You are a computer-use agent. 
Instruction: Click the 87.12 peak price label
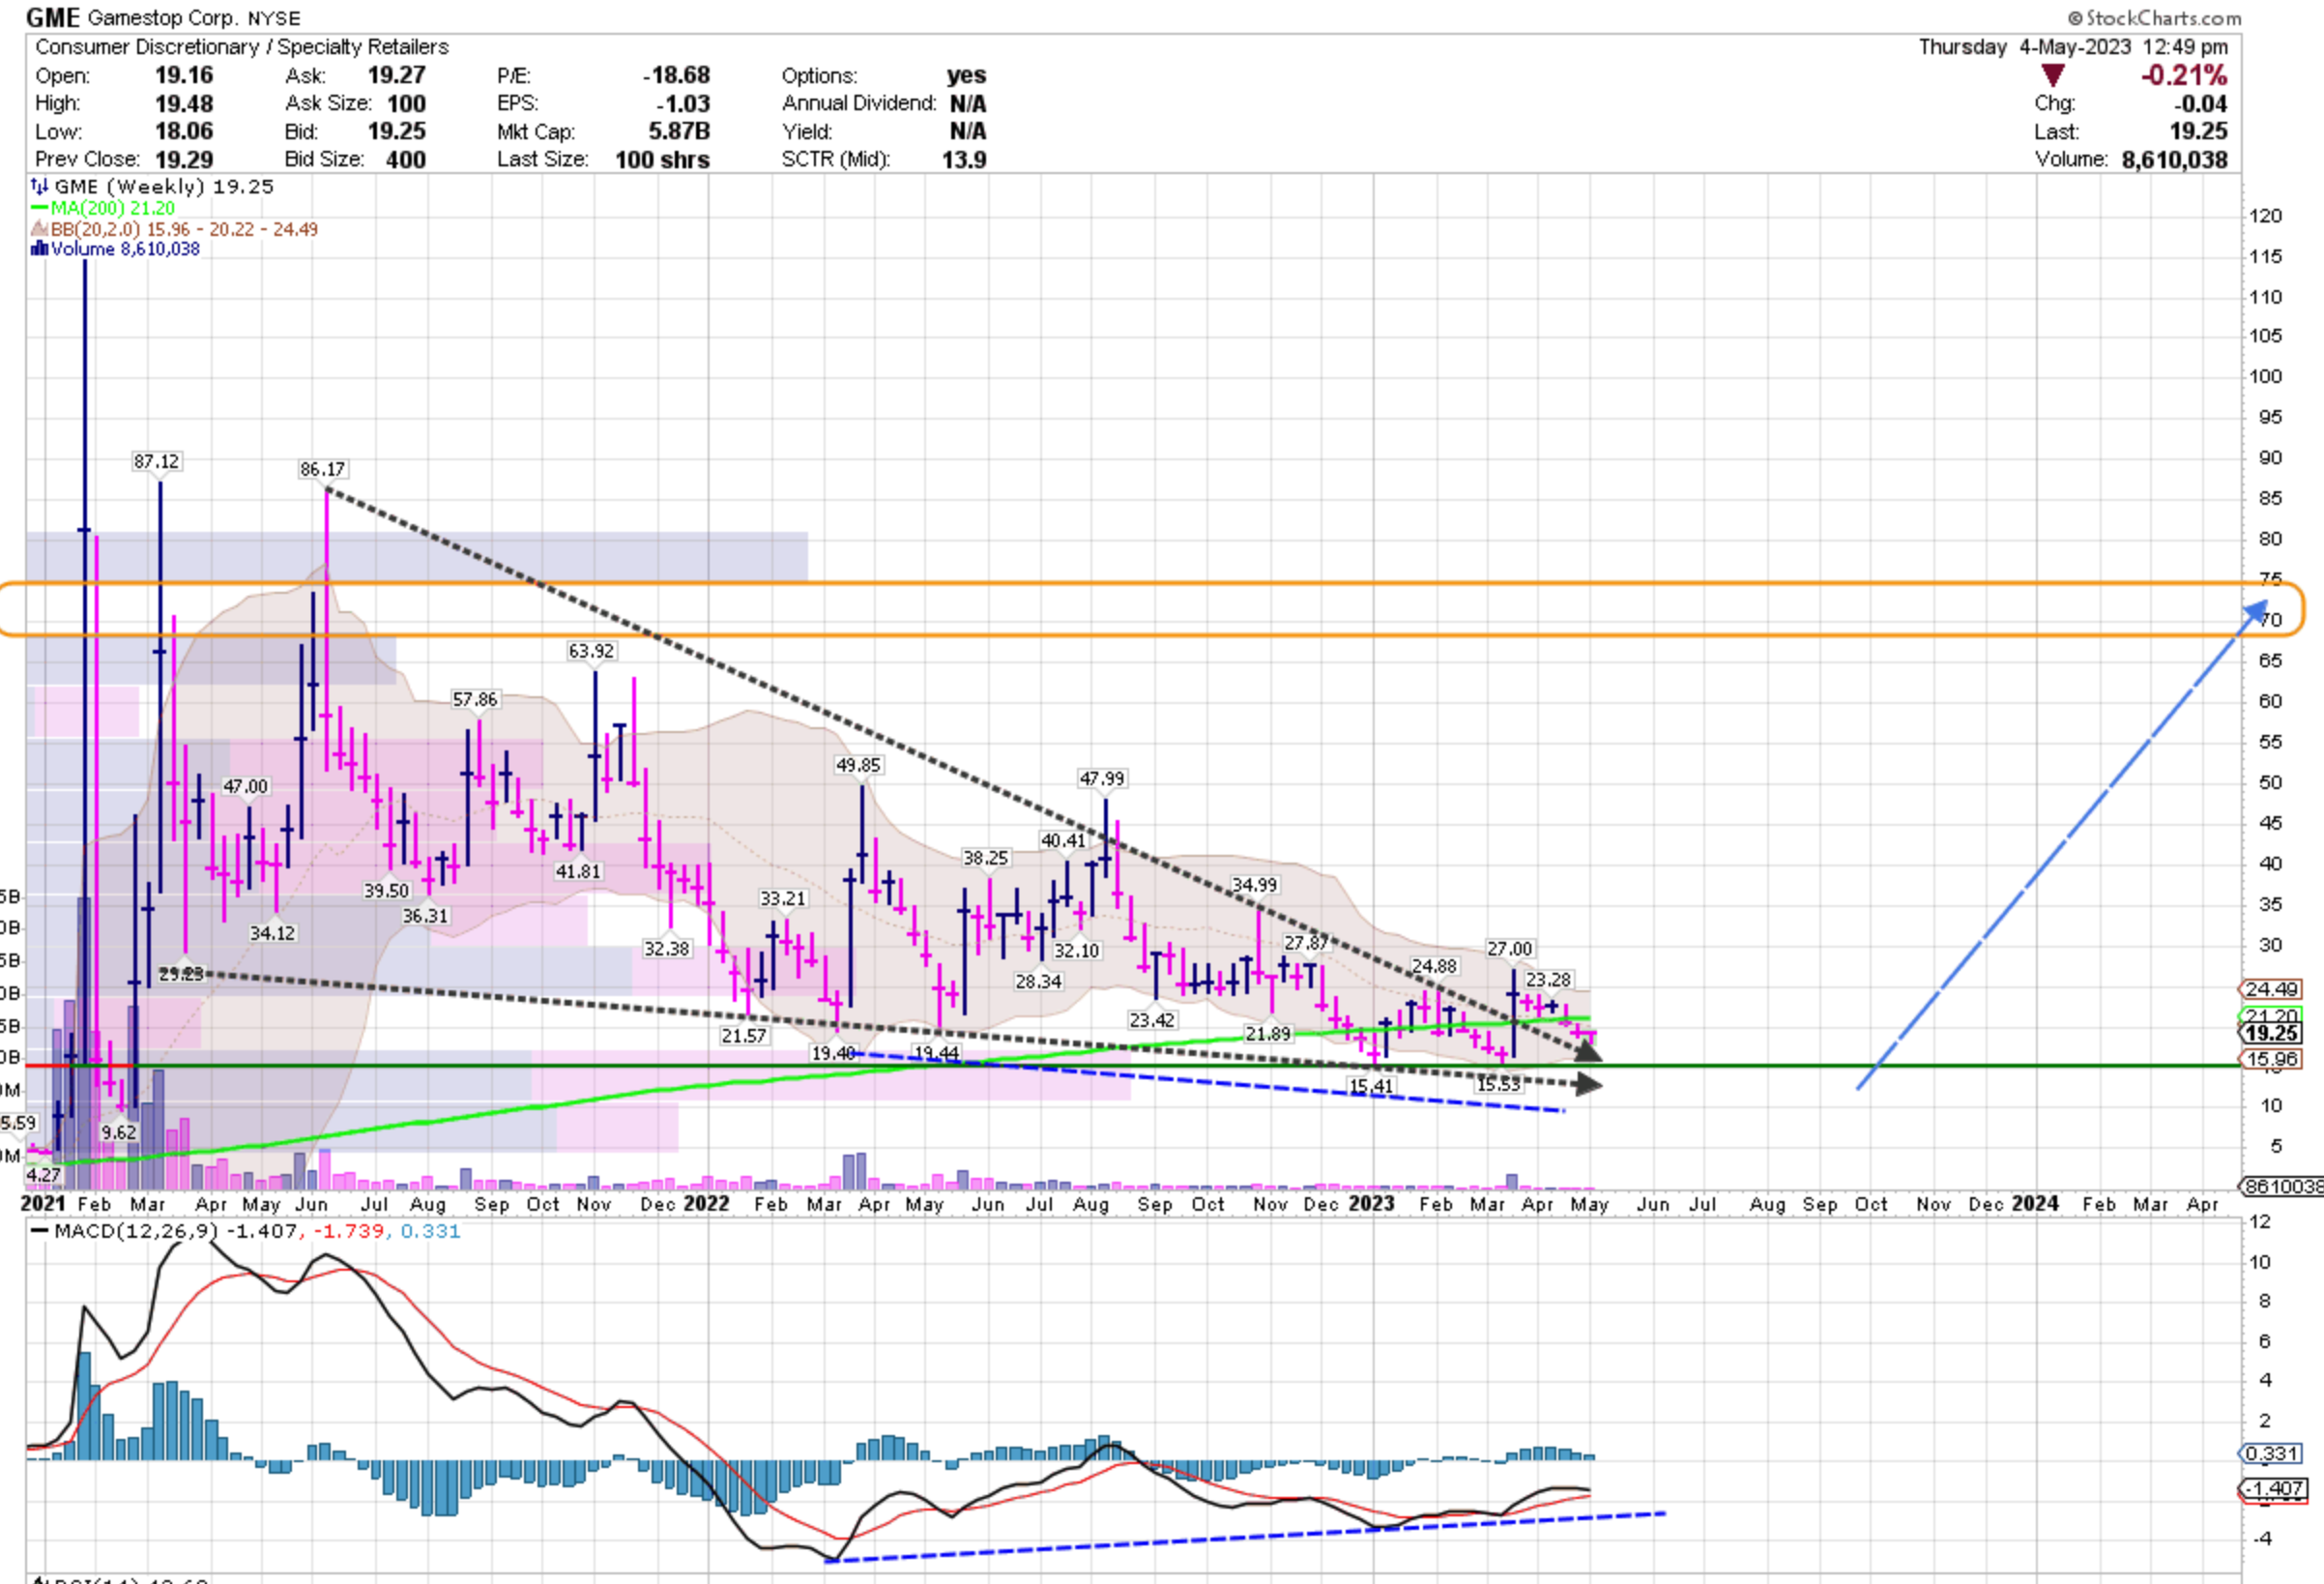[x=156, y=461]
